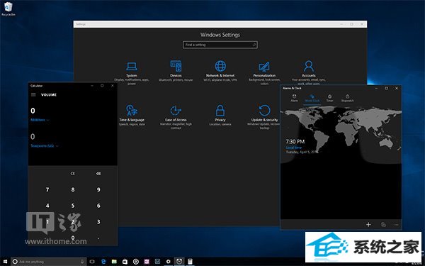Image resolution: width=425 pixels, height=266 pixels.
Task: Tap digit 9 on Calculator keypad
Action: click(x=98, y=189)
